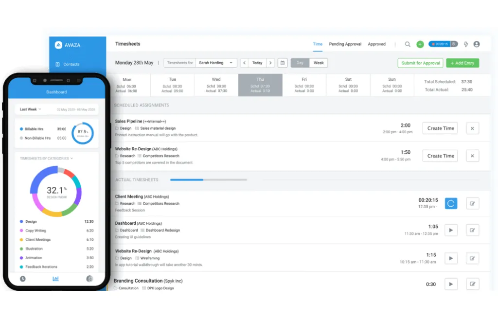This screenshot has width=498, height=321.
Task: Click the green plus quick-add icon
Action: pos(420,44)
